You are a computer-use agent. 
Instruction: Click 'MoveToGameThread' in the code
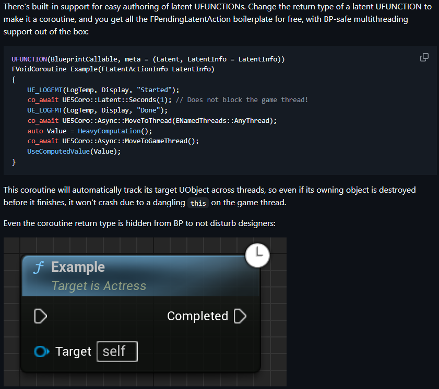156,141
